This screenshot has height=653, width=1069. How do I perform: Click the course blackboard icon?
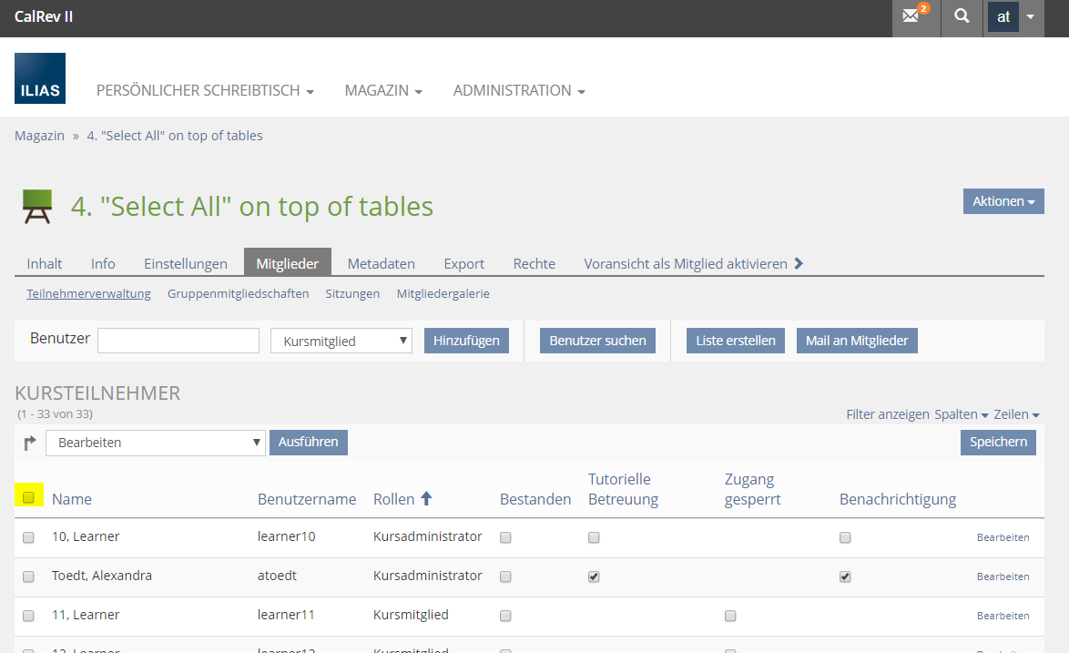[37, 207]
